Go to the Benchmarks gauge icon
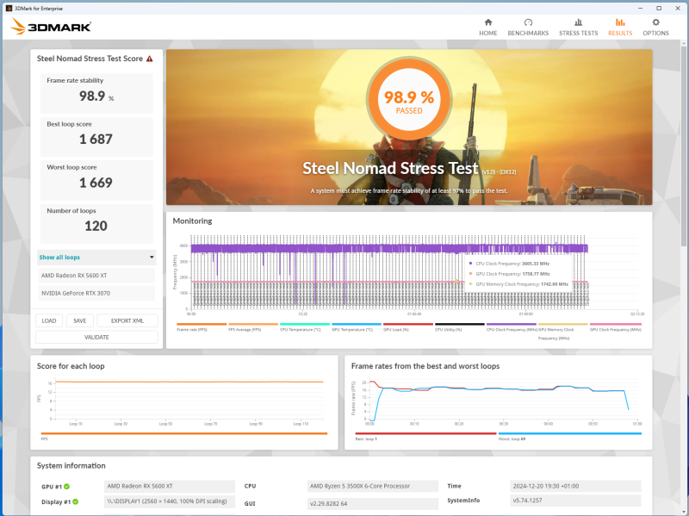Screen dimensions: 689x516 click(x=528, y=22)
